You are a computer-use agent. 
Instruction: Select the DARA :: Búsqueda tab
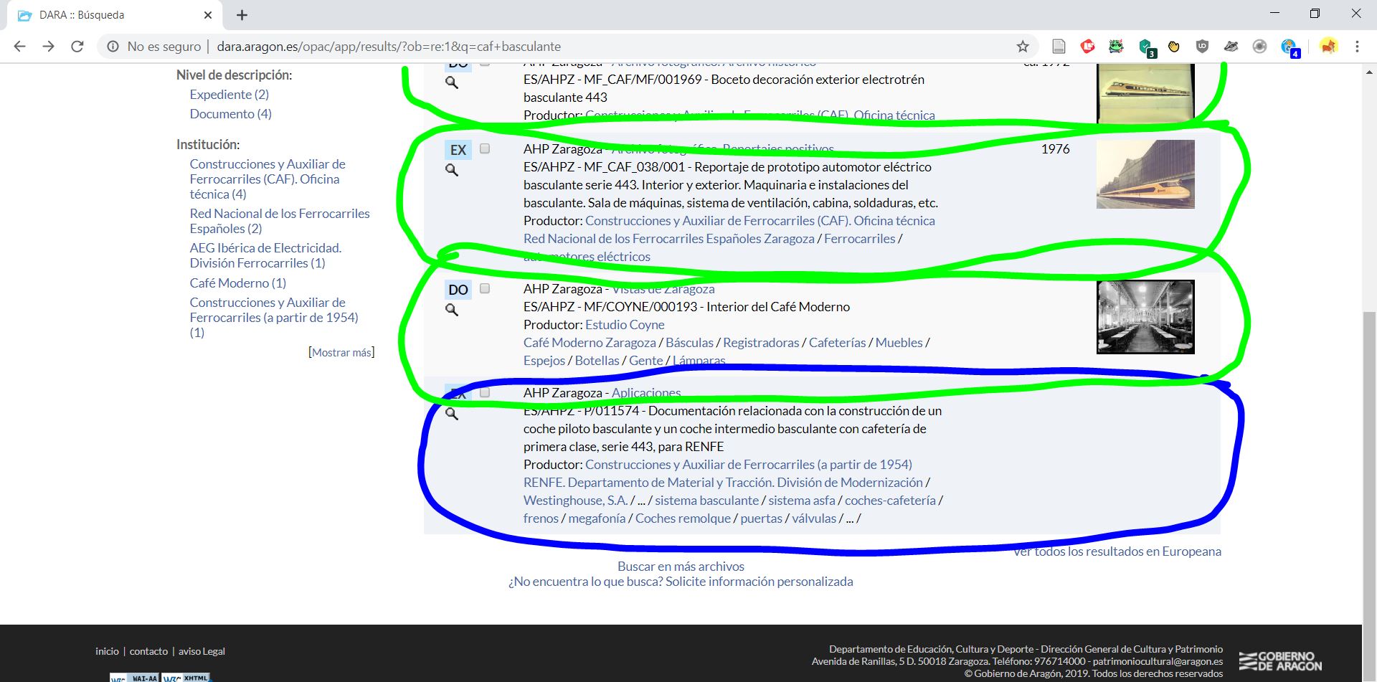(115, 15)
